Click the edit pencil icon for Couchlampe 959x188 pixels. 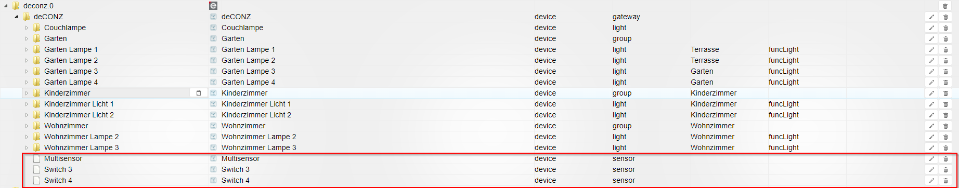coord(931,28)
